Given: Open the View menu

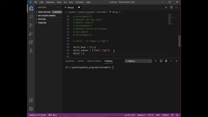Looking at the screenshot, I should (x=59, y=2).
